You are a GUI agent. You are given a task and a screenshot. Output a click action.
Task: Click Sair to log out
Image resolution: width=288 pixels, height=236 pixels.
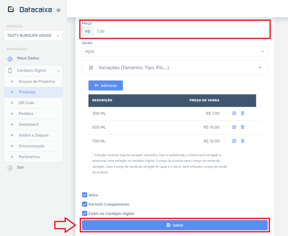pos(21,168)
